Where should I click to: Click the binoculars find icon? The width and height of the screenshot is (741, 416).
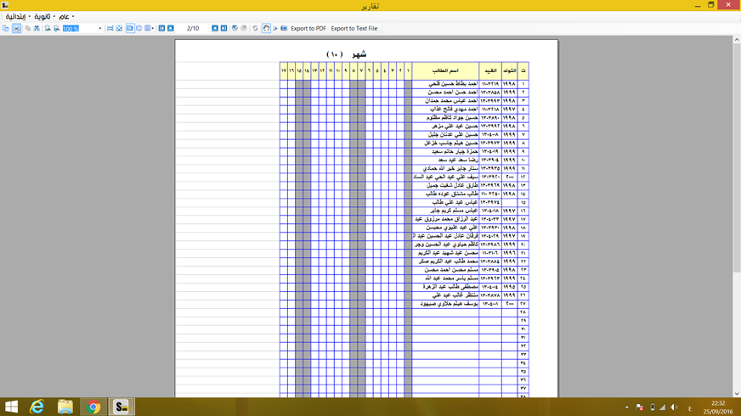37,28
